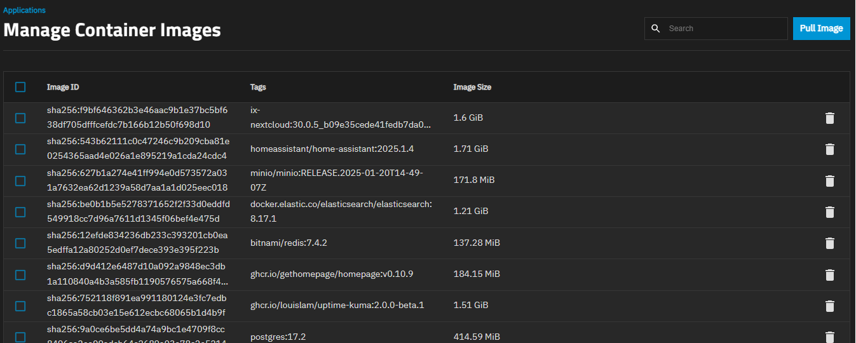Click trash icon for bitnami/redis image
856x343 pixels.
829,243
